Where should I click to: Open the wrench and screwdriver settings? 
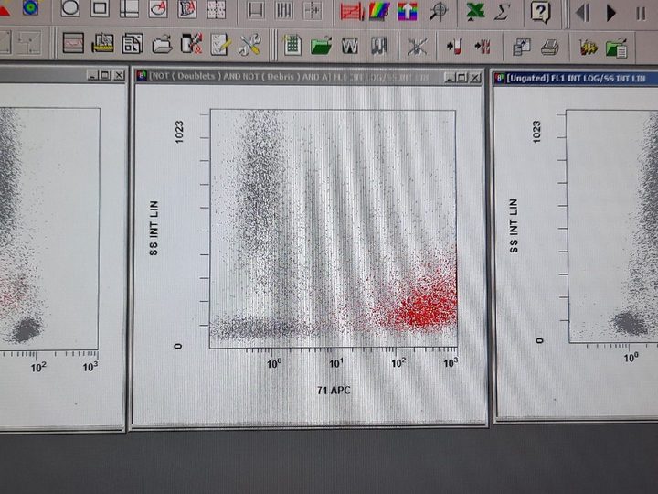point(249,45)
